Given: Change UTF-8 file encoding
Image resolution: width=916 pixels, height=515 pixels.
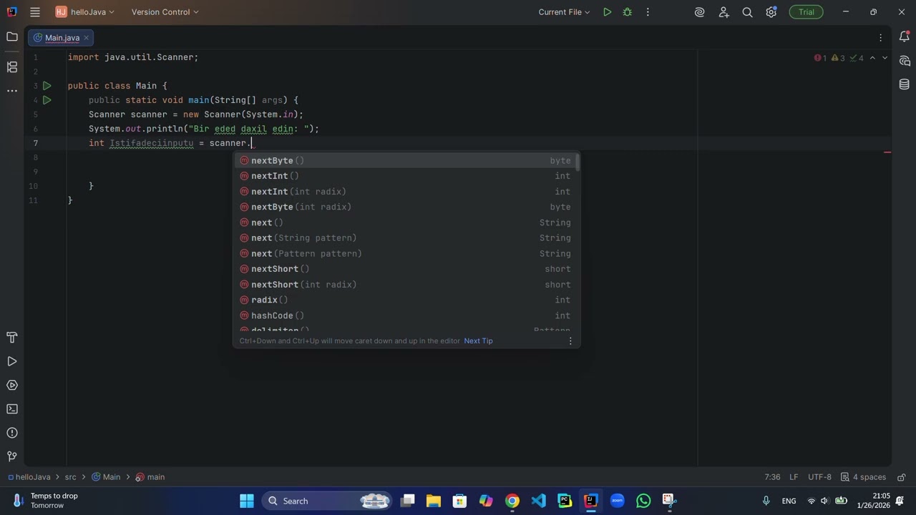Looking at the screenshot, I should click(819, 477).
